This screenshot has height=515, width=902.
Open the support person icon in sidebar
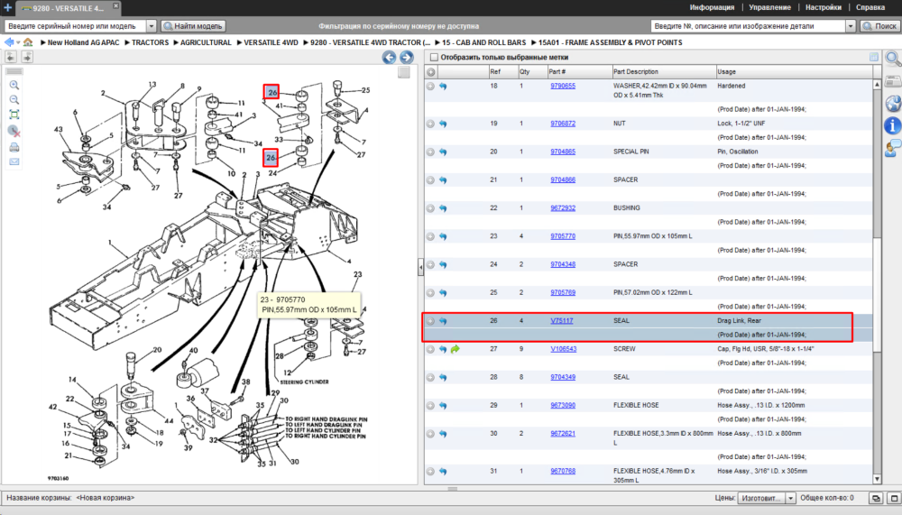click(893, 148)
